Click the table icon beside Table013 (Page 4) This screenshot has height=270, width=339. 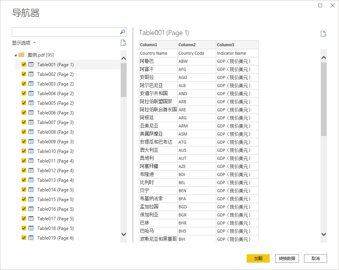tap(31, 180)
